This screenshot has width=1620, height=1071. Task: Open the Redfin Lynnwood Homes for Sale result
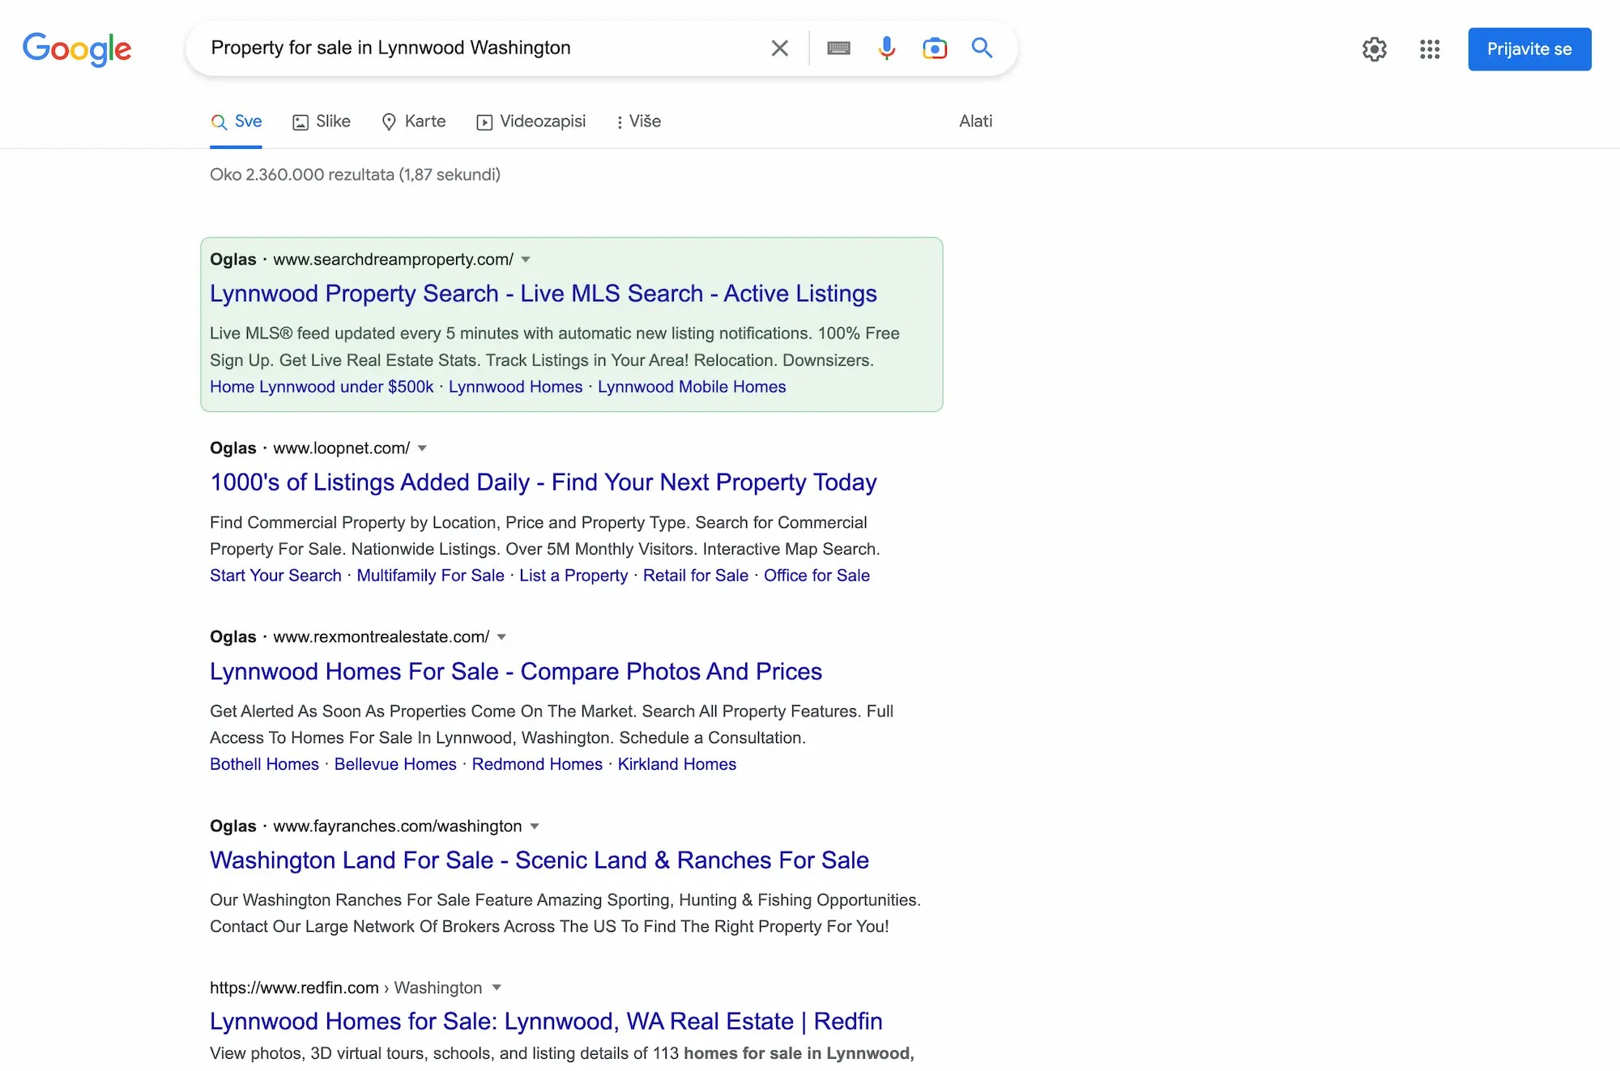pyautogui.click(x=546, y=1021)
